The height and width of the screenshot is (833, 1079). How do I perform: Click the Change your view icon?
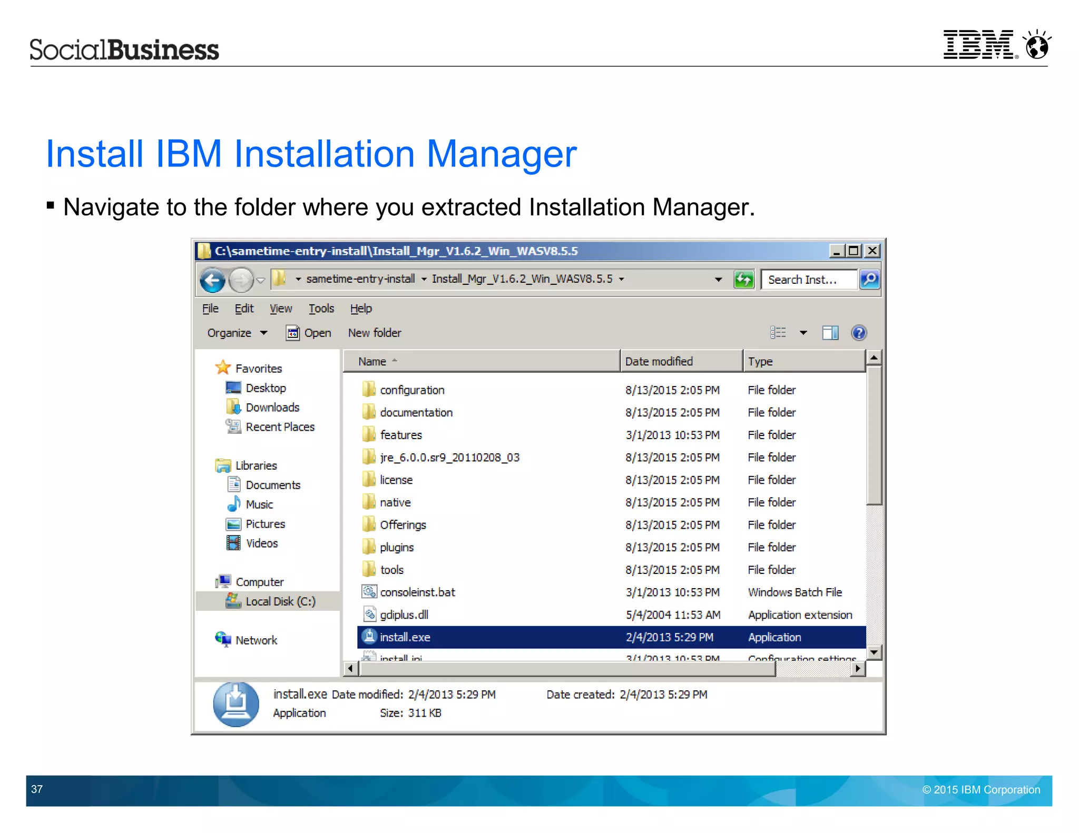(x=778, y=332)
